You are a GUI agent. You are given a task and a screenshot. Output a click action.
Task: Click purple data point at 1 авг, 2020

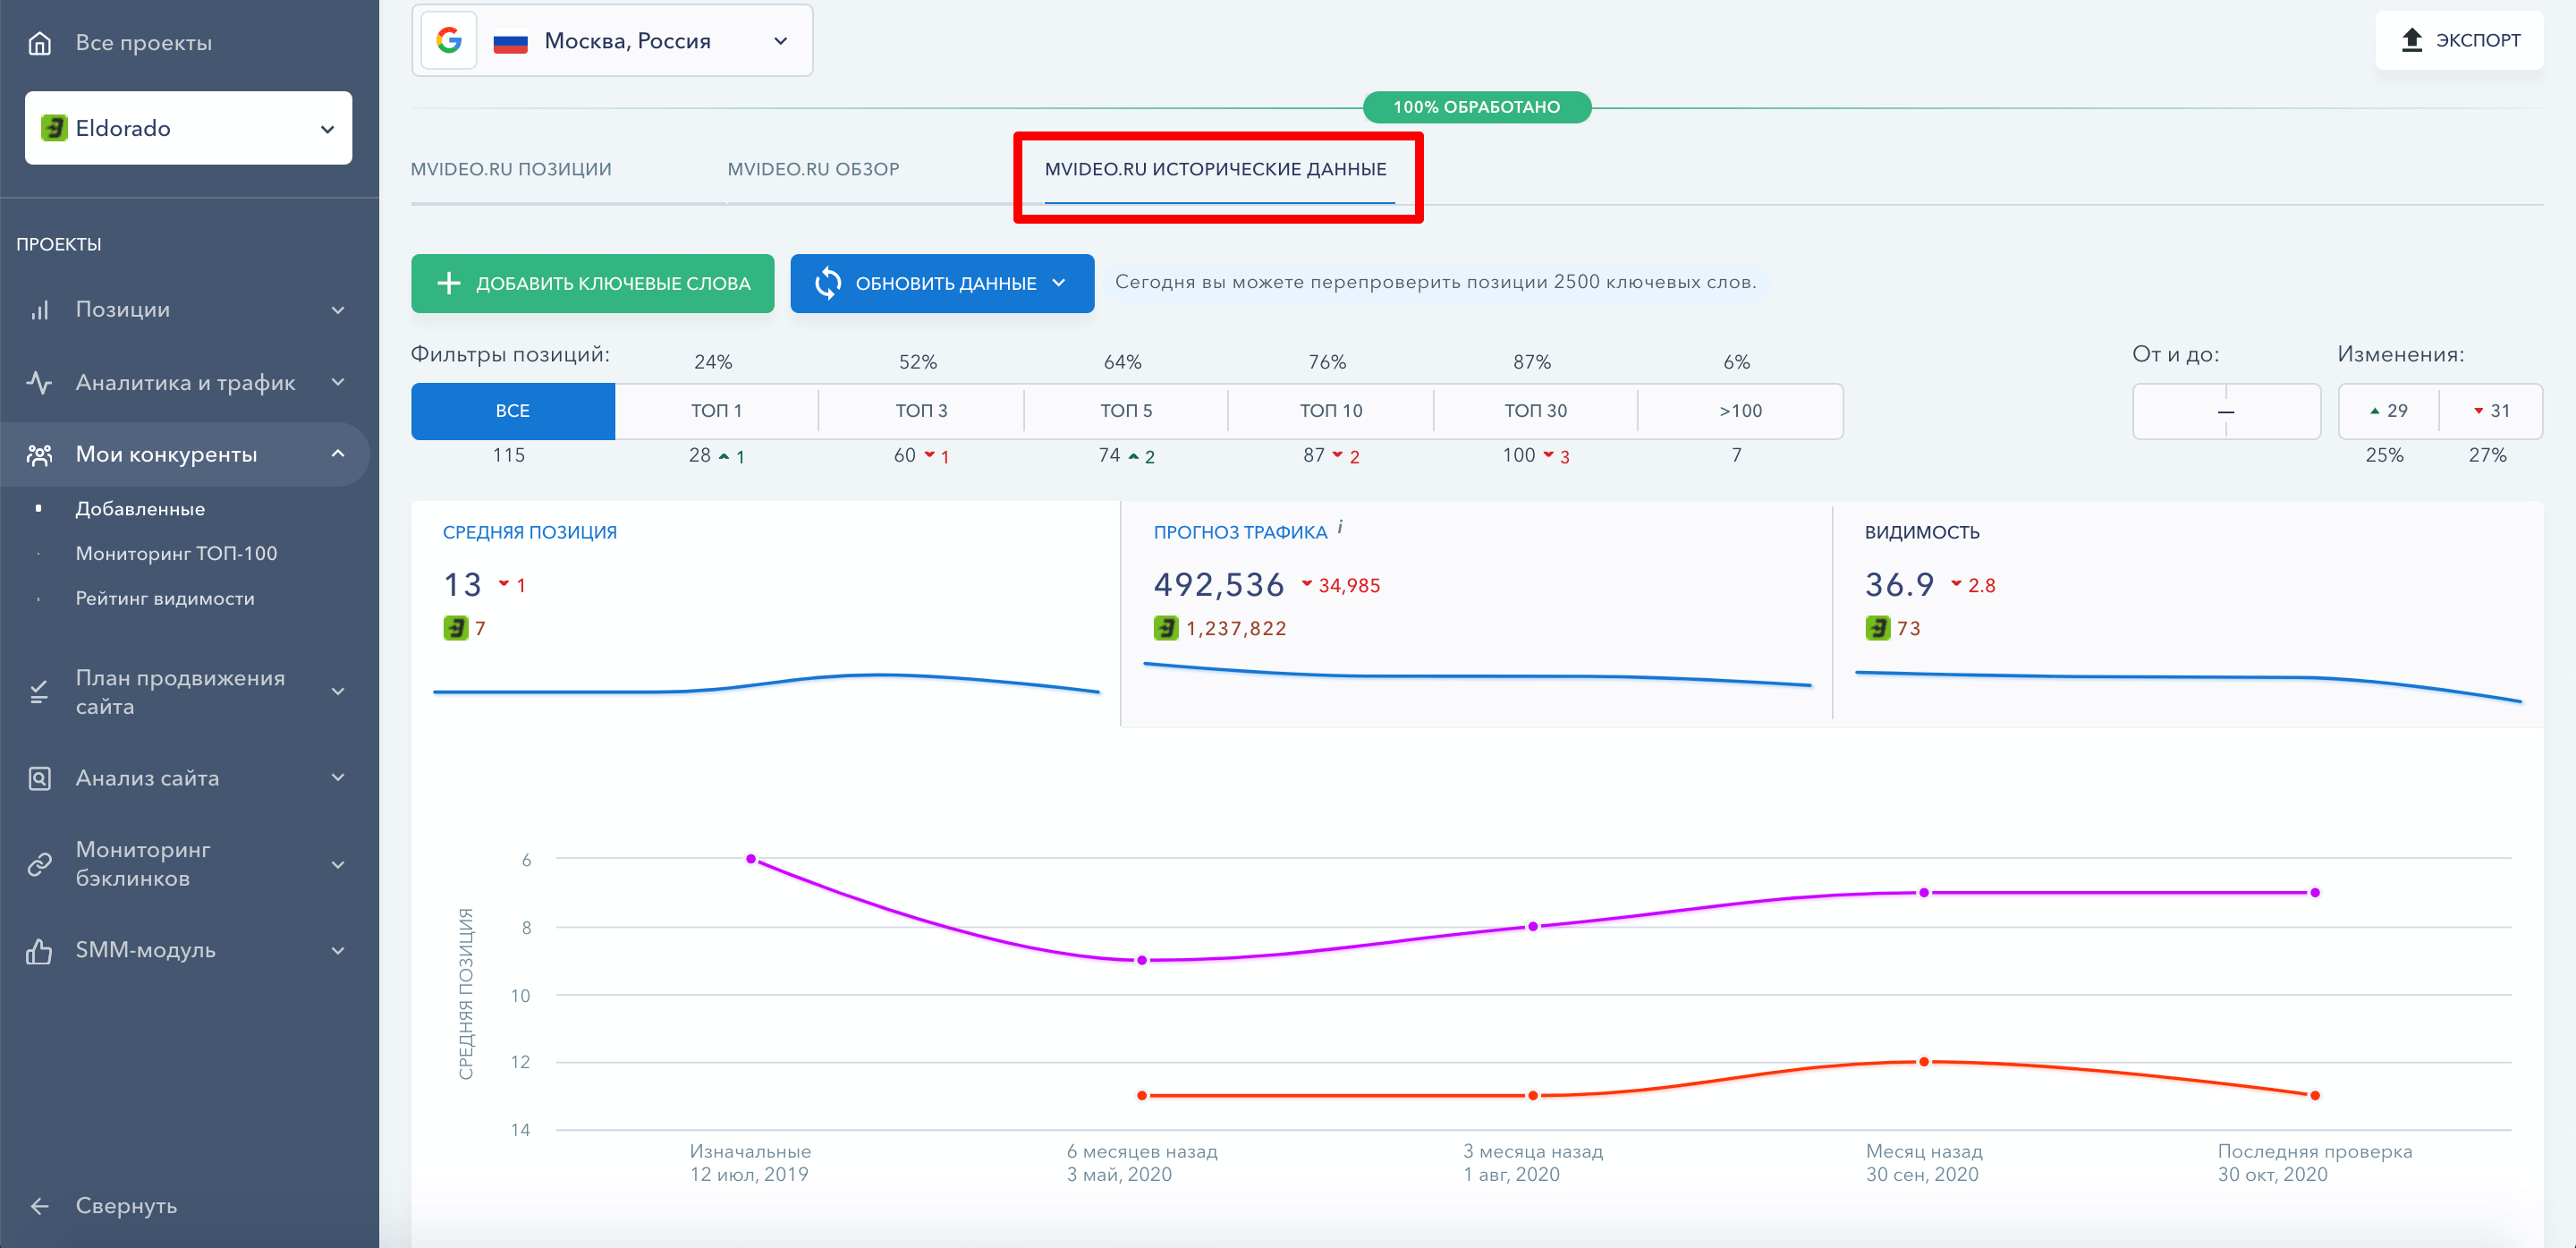click(1533, 927)
